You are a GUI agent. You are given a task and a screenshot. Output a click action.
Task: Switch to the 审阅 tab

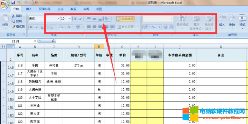(x=86, y=9)
